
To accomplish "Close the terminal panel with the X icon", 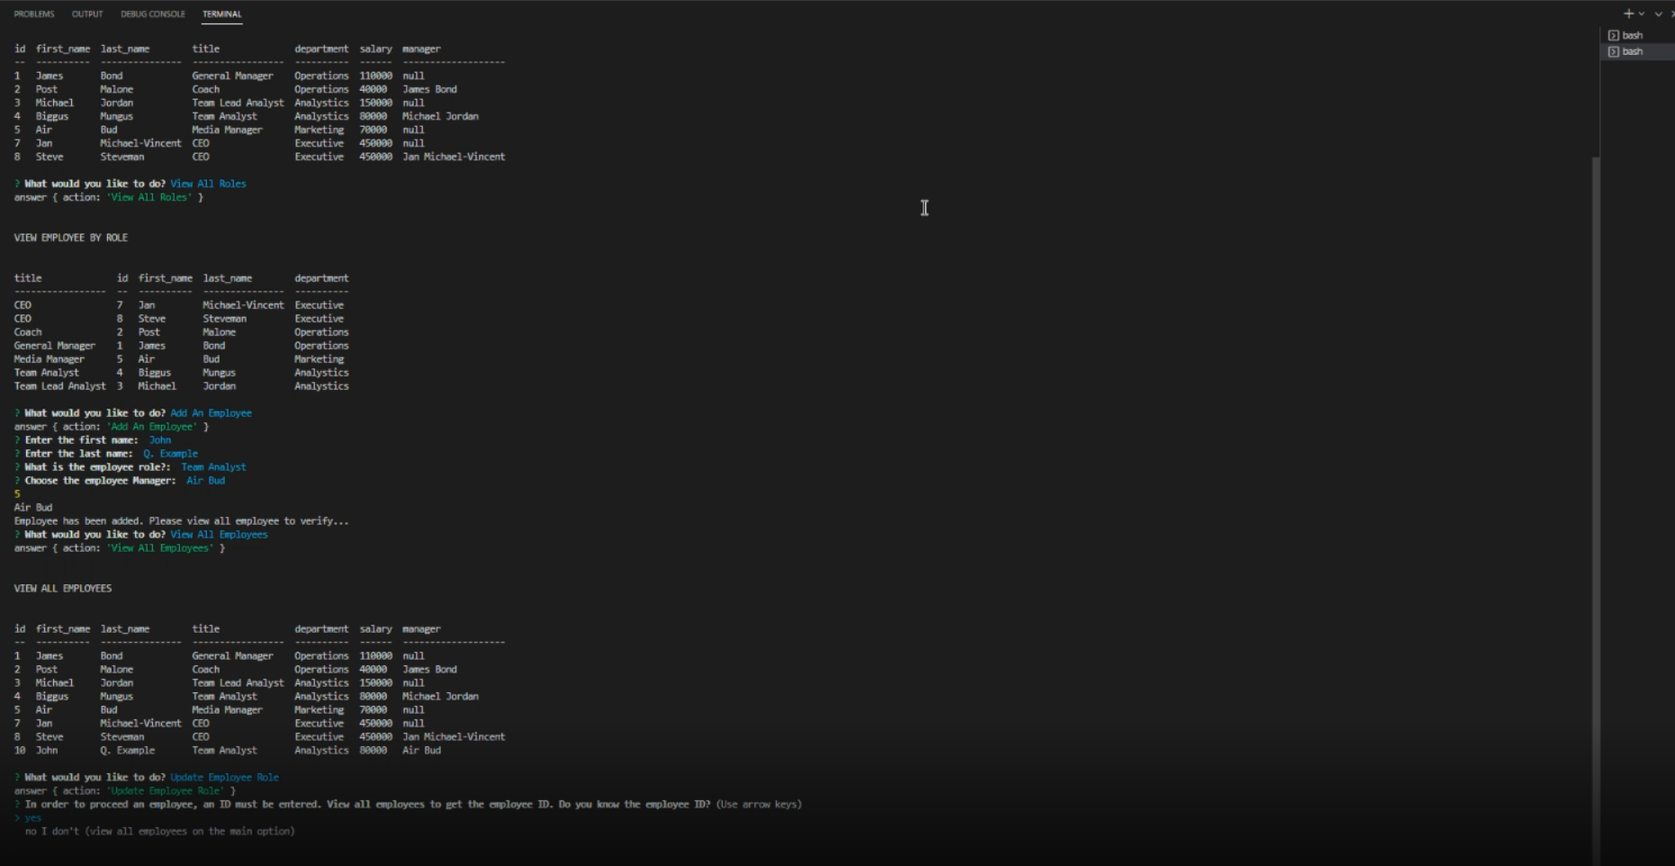I will tap(1671, 14).
